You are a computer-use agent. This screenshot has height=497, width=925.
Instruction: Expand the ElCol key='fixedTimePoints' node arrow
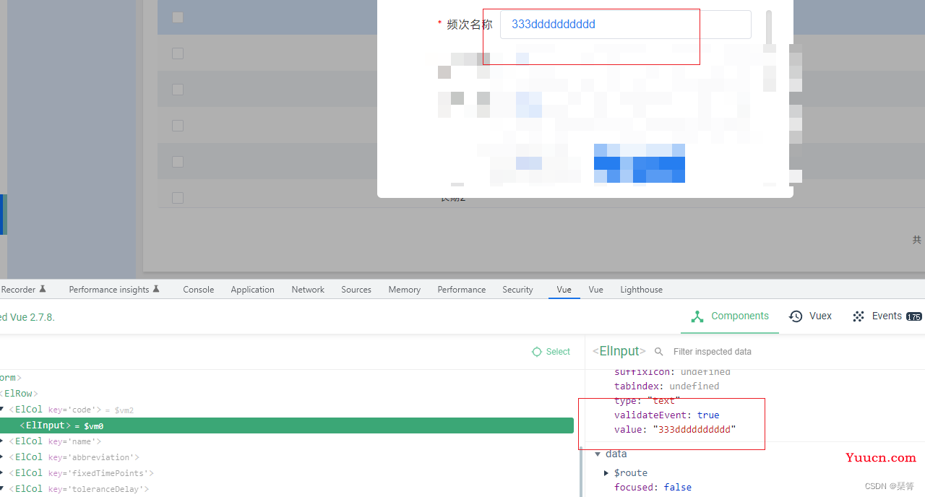point(2,473)
